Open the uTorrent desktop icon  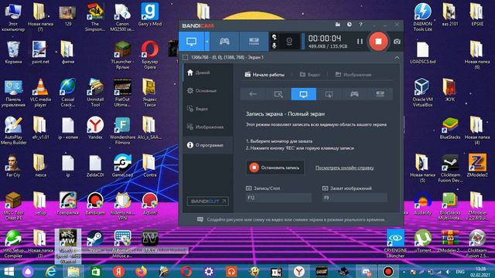coord(422,241)
